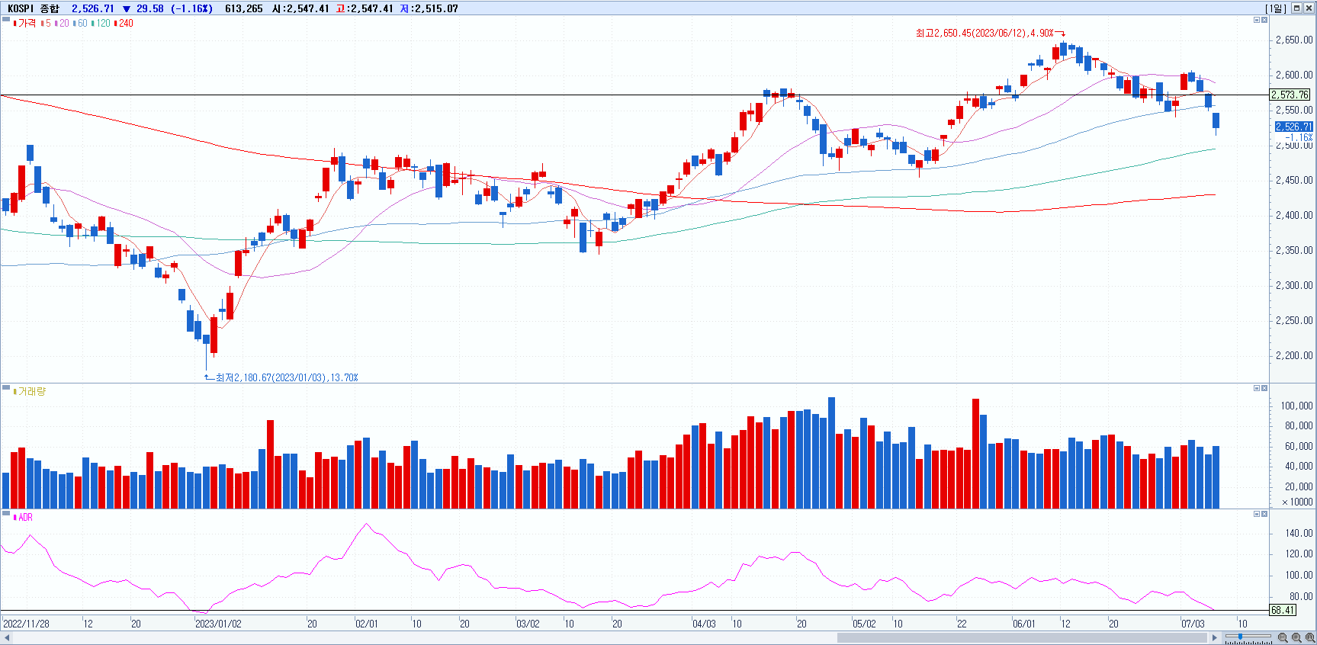Click the 05/02 date axis label

tap(864, 624)
